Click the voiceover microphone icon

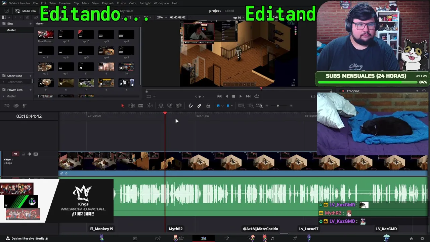click(24, 106)
